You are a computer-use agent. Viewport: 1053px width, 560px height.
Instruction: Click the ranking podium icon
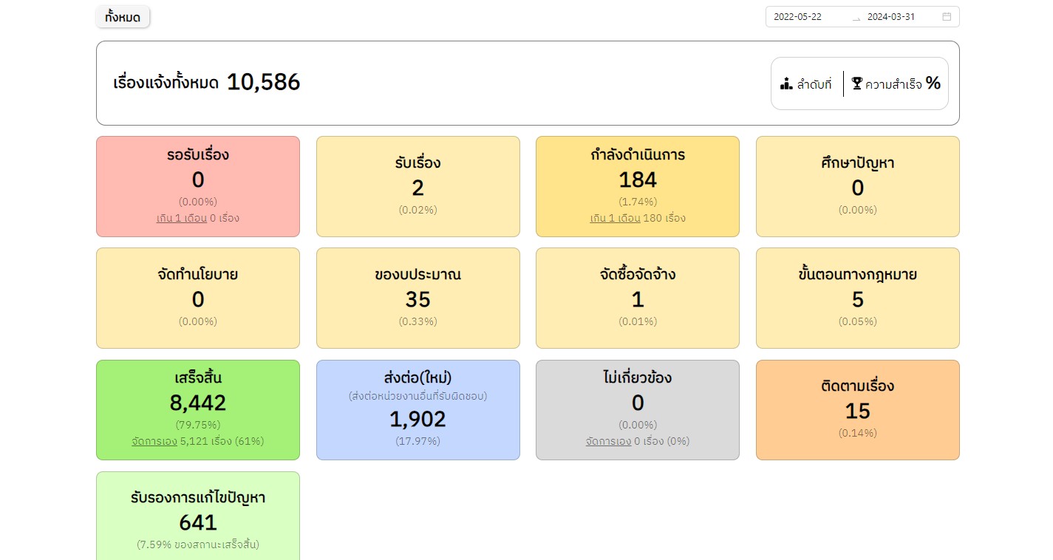786,83
